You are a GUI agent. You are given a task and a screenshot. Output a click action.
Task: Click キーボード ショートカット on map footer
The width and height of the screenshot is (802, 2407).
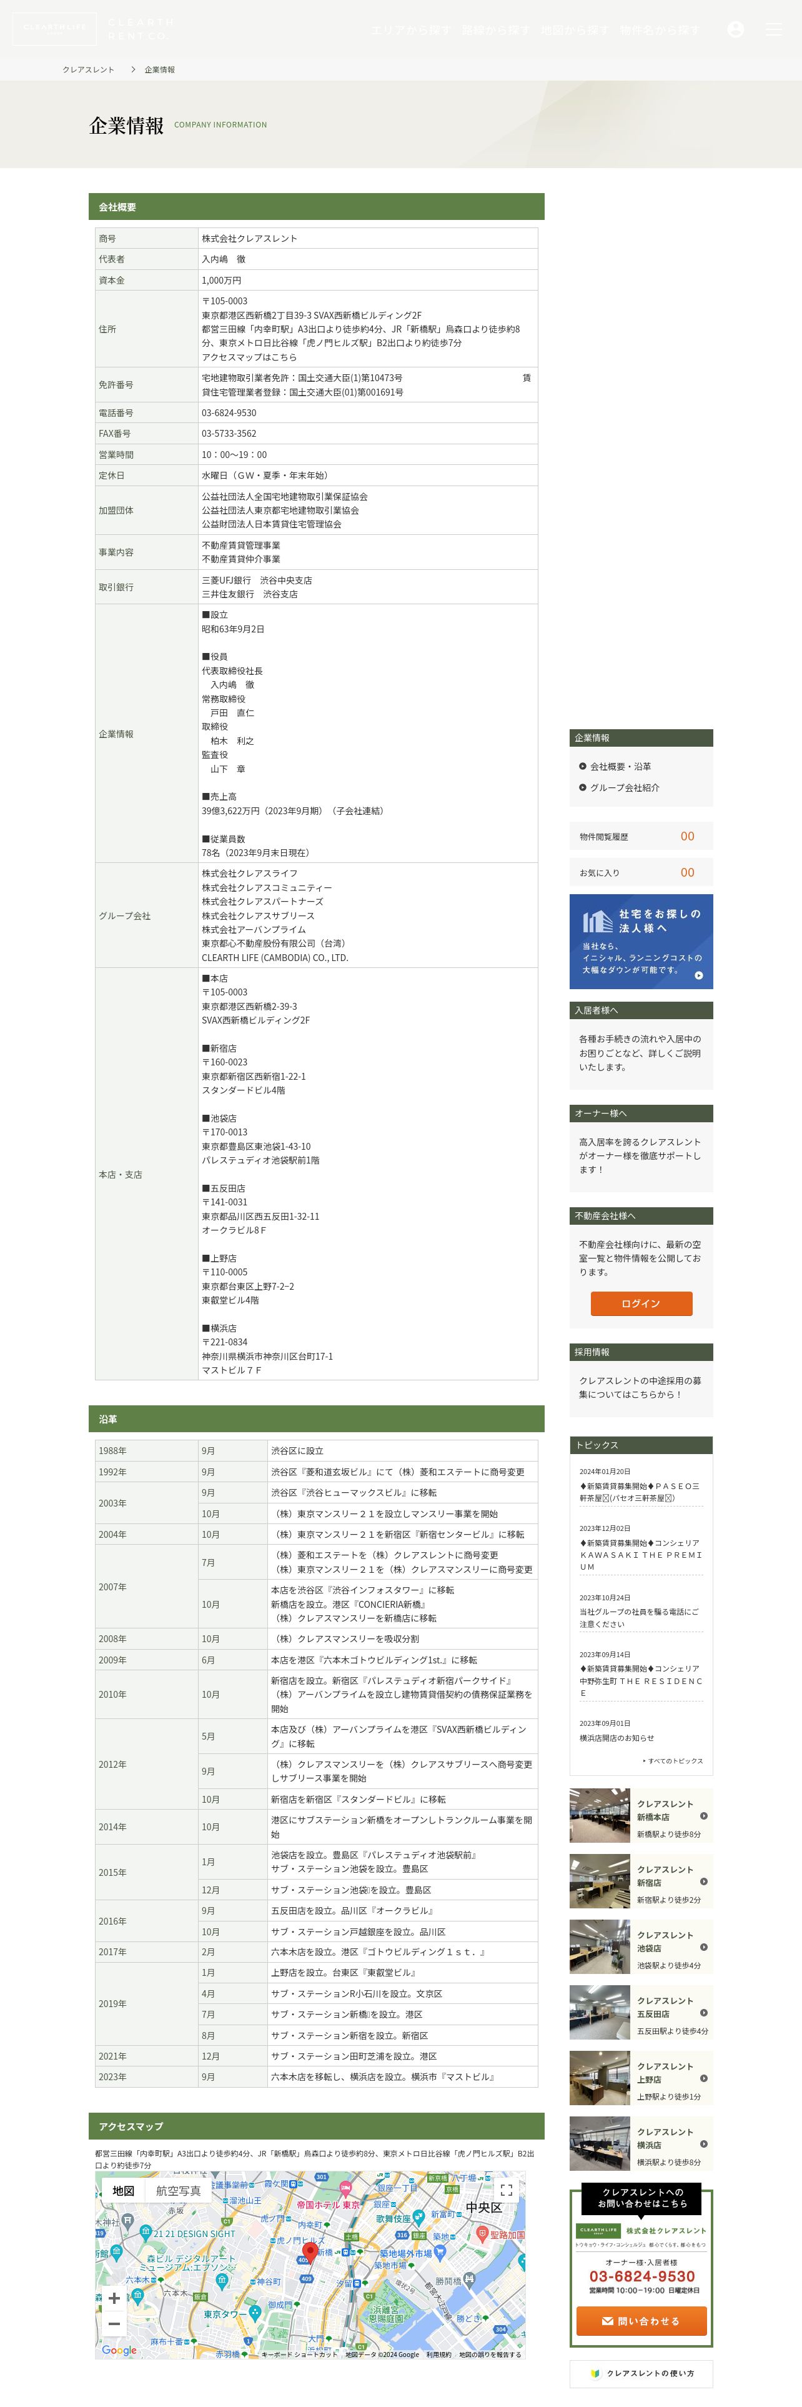coord(299,2354)
